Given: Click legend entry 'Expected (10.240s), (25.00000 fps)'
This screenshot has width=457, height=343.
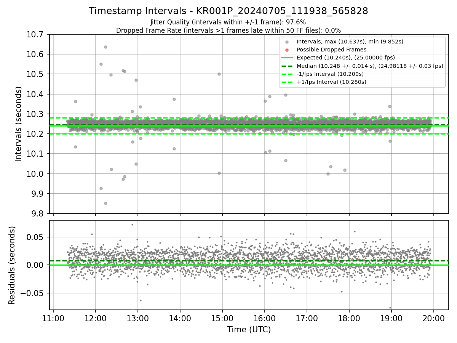Looking at the screenshot, I should pos(345,58).
